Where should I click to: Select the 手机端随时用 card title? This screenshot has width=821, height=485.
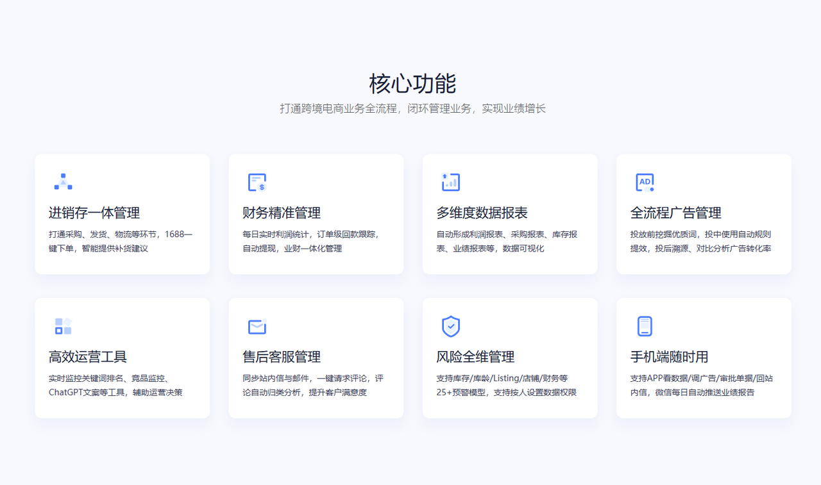coord(670,357)
